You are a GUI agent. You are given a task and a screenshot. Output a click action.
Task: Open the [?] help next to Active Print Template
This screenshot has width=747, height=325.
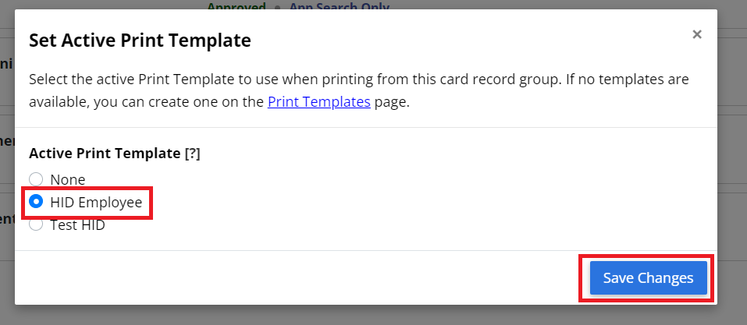pos(192,154)
